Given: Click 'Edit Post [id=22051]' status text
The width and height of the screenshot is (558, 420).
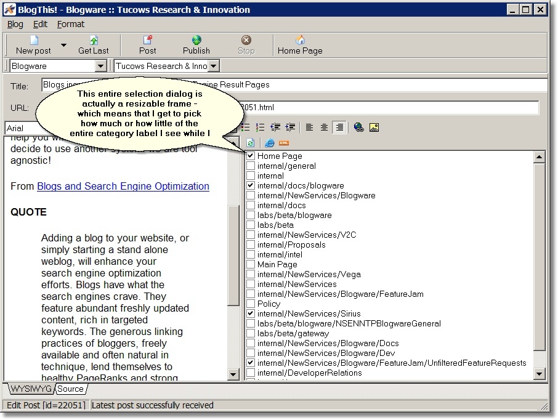Looking at the screenshot, I should (x=46, y=405).
